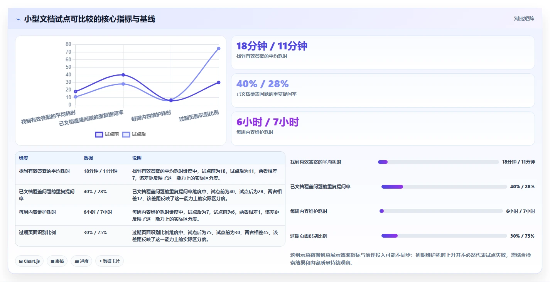
Task: Select the 数据卡片 tag chip
Action: (x=110, y=261)
